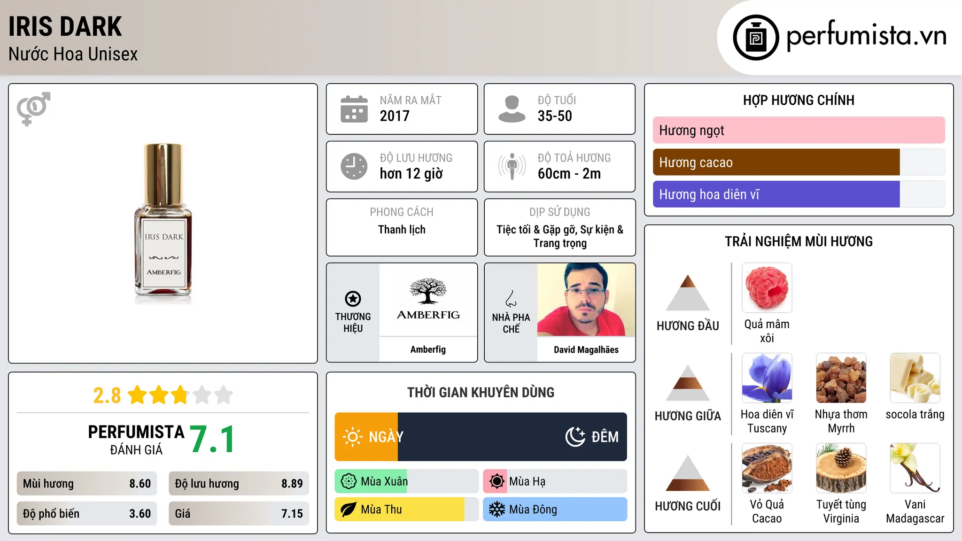Click the Mùa Hạ season bar

555,481
